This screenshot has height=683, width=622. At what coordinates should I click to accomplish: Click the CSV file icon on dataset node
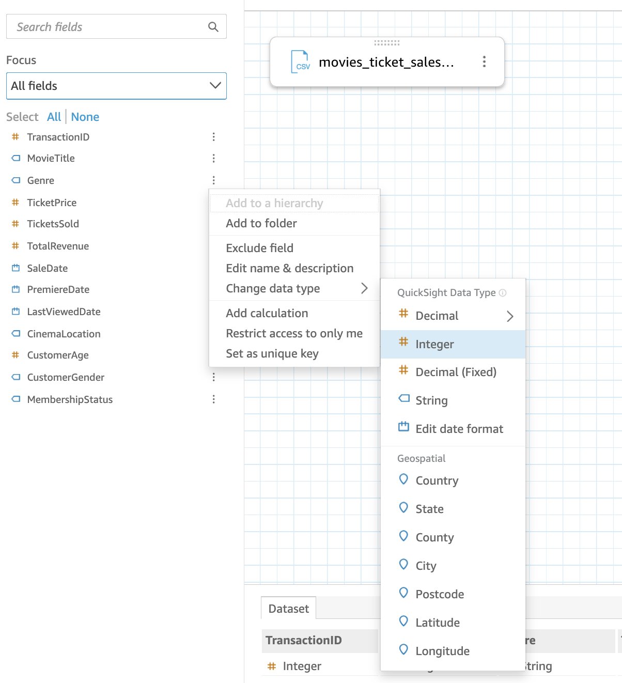[301, 62]
